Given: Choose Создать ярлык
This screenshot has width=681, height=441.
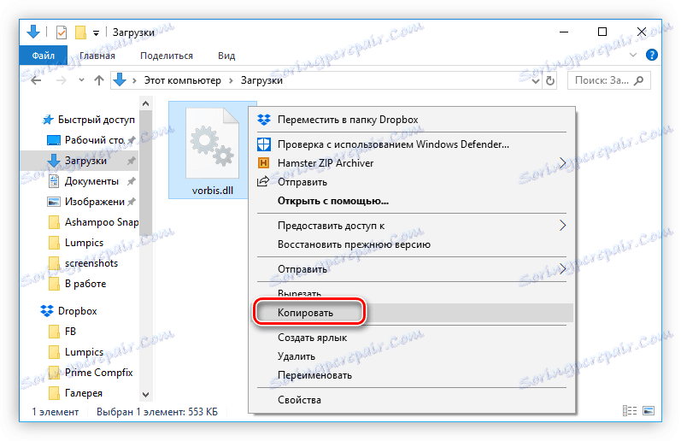Looking at the screenshot, I should click(x=412, y=337).
